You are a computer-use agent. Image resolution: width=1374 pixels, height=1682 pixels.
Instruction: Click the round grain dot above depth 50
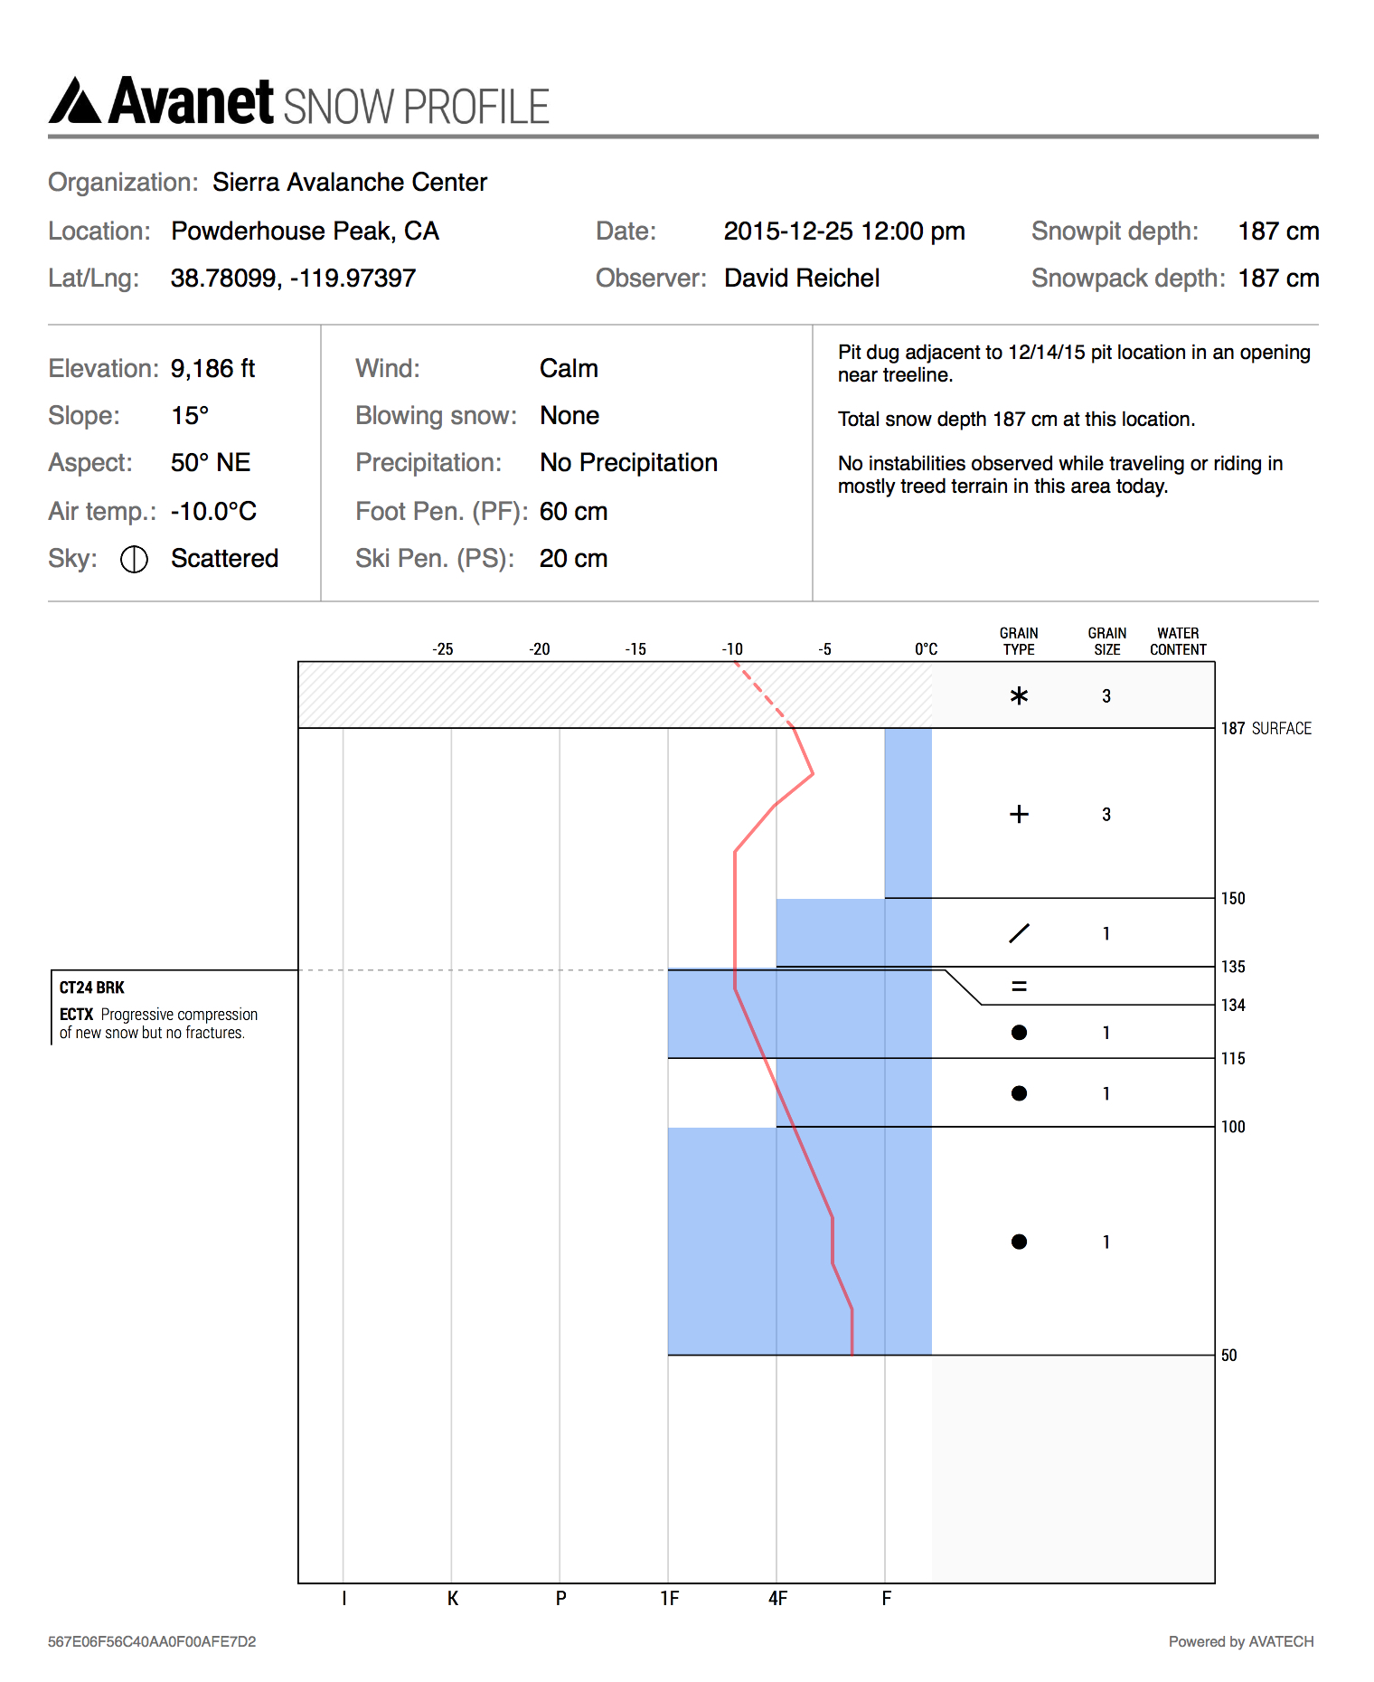coord(1019,1242)
